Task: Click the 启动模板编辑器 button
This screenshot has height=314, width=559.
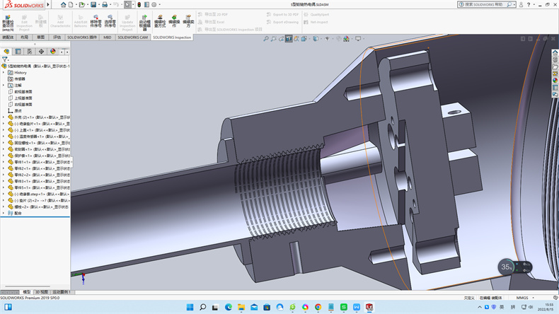Action: click(144, 22)
